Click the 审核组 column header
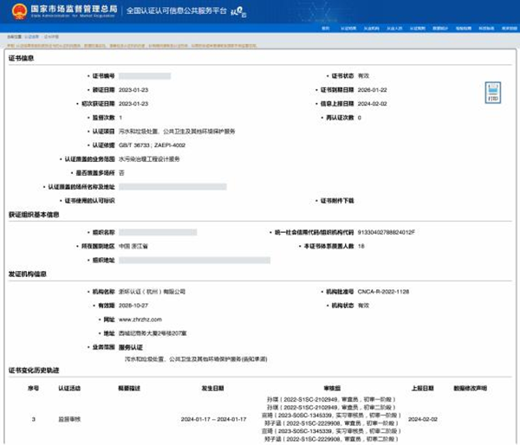This screenshot has height=445, width=520. tap(316, 390)
